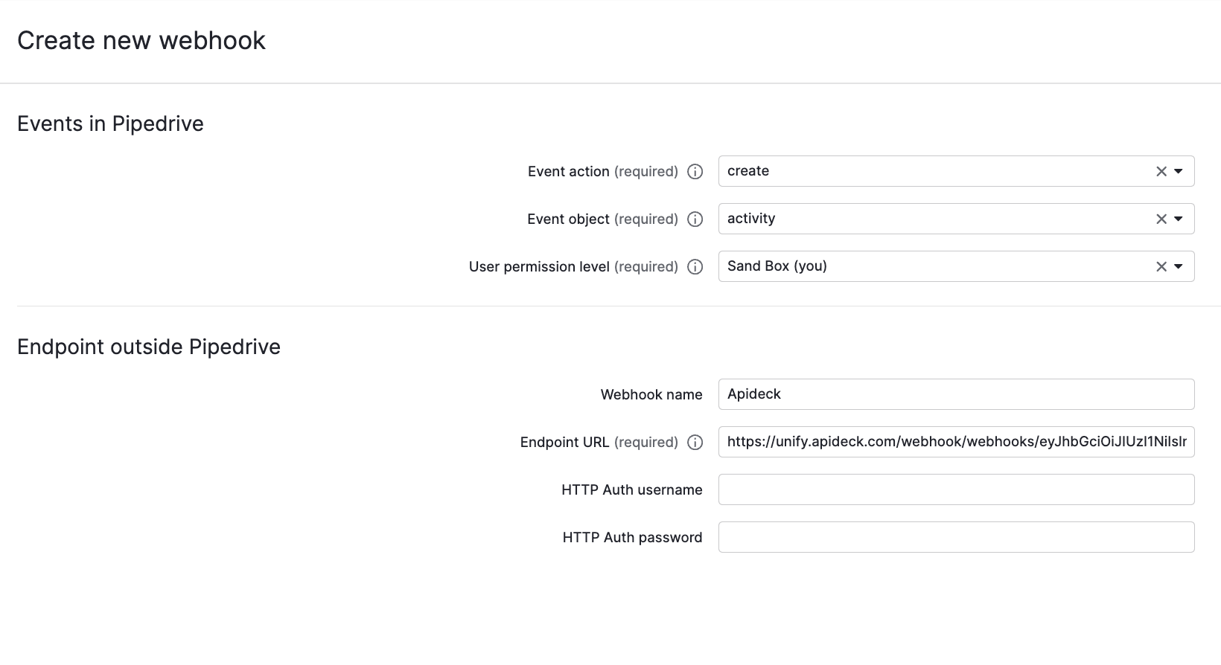This screenshot has height=665, width=1221.
Task: Clear the "Sand Box (you)" permission selection
Action: tap(1160, 266)
